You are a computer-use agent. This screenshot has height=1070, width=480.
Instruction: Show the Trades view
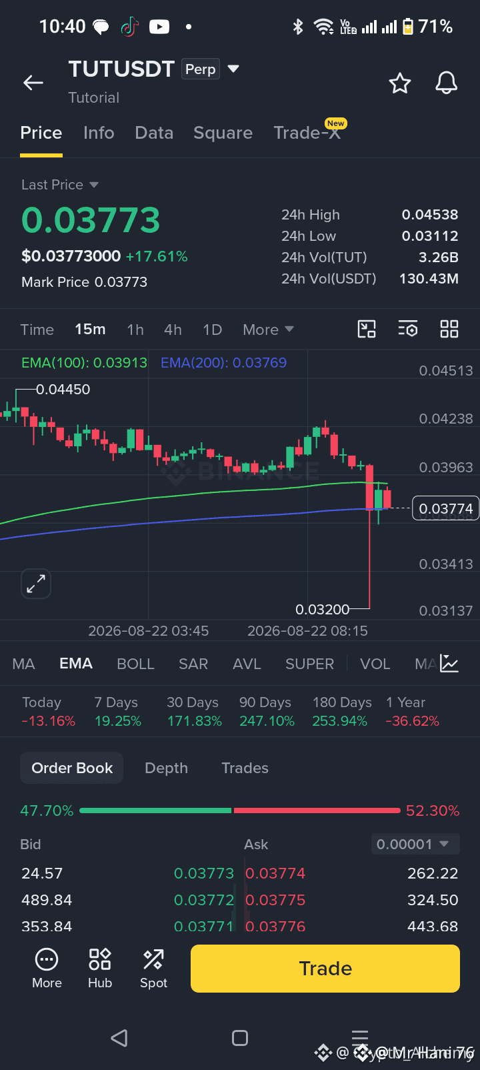(x=245, y=768)
